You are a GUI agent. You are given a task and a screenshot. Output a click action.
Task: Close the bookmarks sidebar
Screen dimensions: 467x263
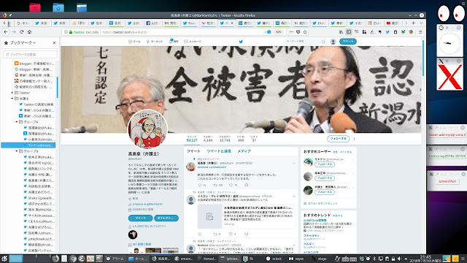(54, 43)
